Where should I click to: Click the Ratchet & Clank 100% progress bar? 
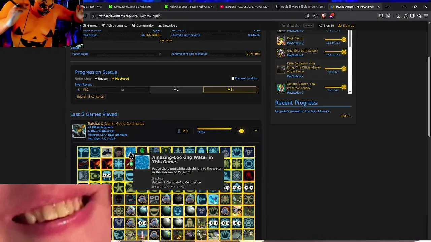(x=214, y=129)
